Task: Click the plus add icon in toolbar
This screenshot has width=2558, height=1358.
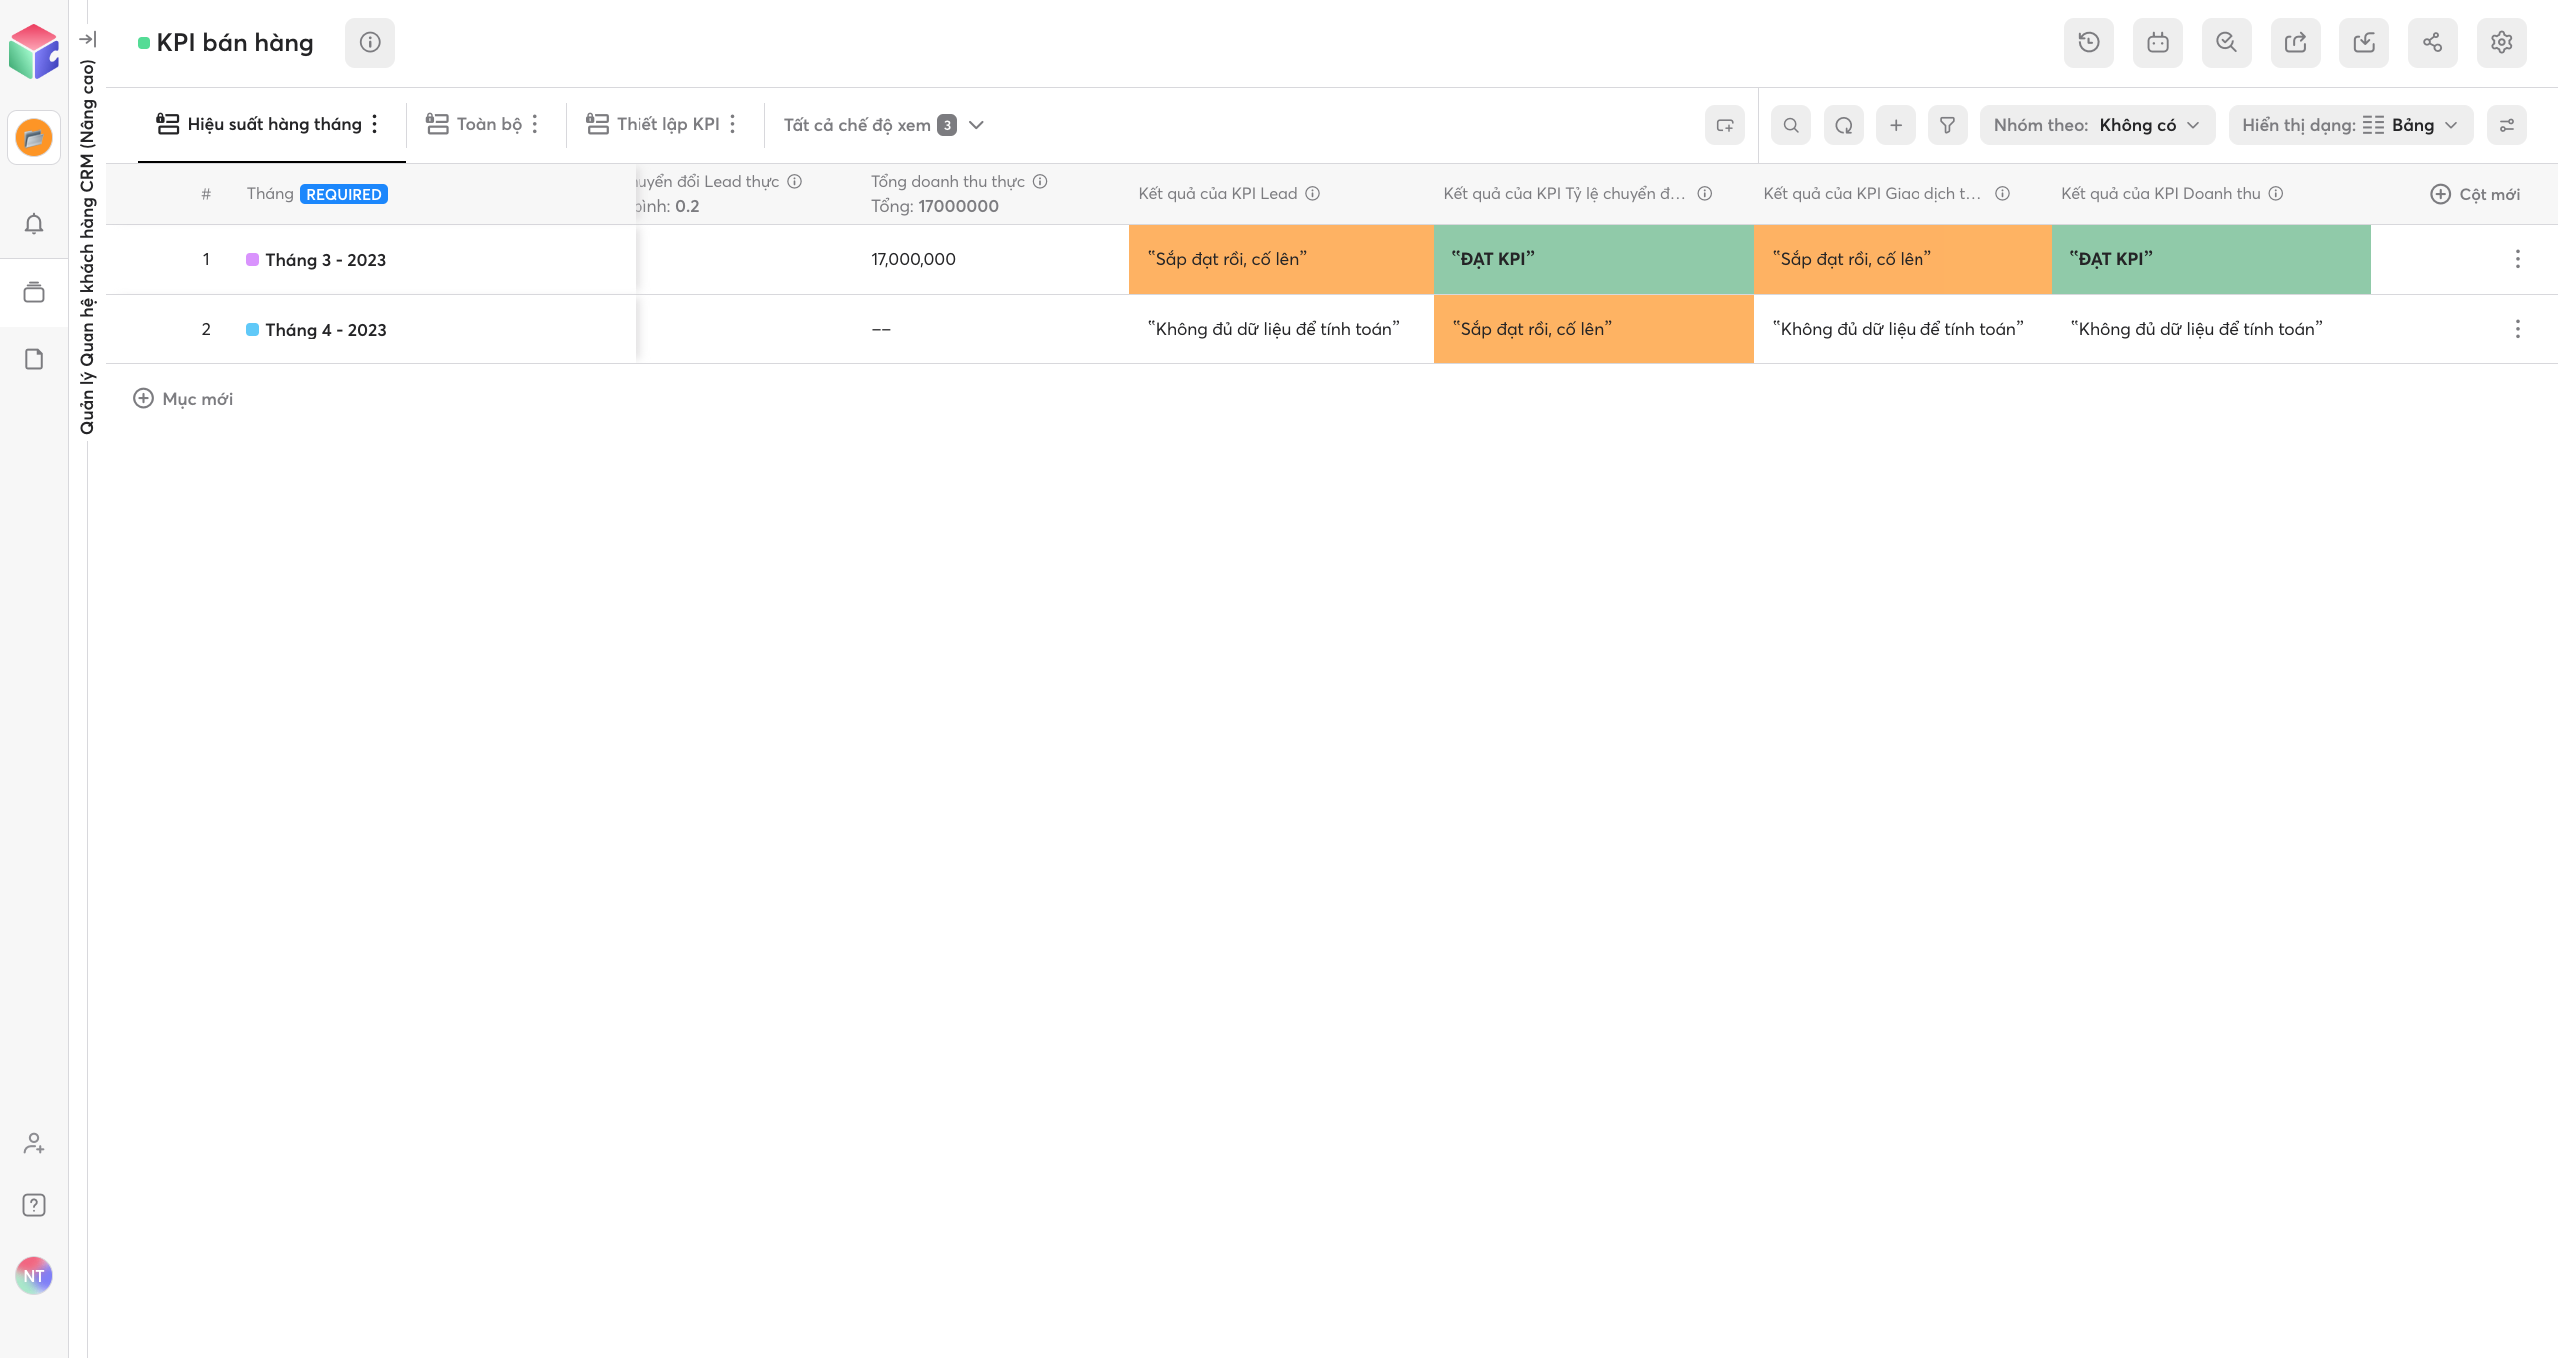Action: click(1896, 125)
